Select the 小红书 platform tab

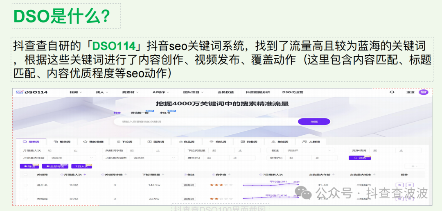tap(165, 113)
